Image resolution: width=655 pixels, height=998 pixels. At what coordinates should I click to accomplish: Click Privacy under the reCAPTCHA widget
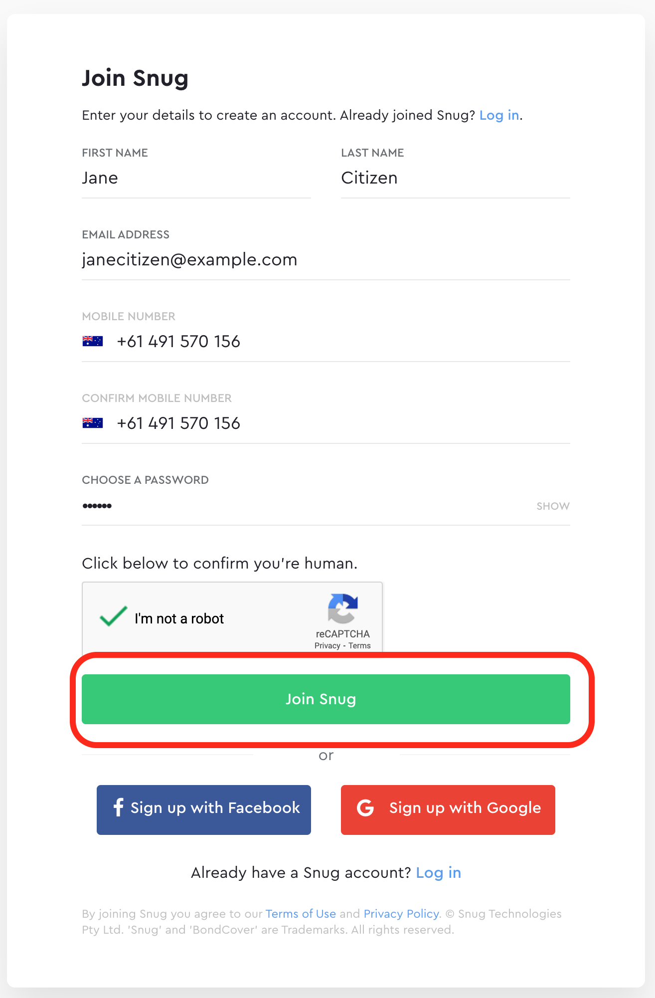327,645
